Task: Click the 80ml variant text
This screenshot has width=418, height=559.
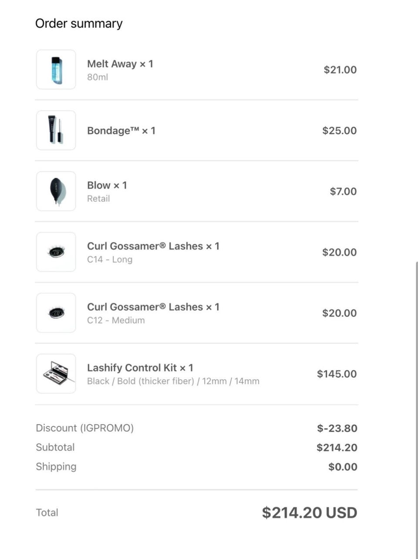Action: click(x=98, y=77)
